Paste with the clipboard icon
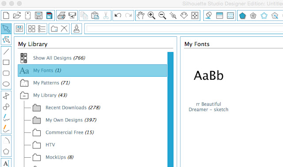The width and height of the screenshot is (283, 167). click(95, 16)
